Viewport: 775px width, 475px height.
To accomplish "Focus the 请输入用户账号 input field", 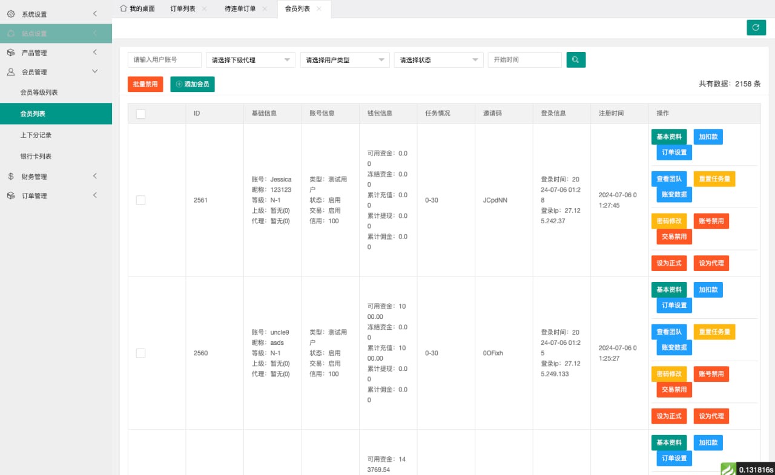I will (165, 60).
